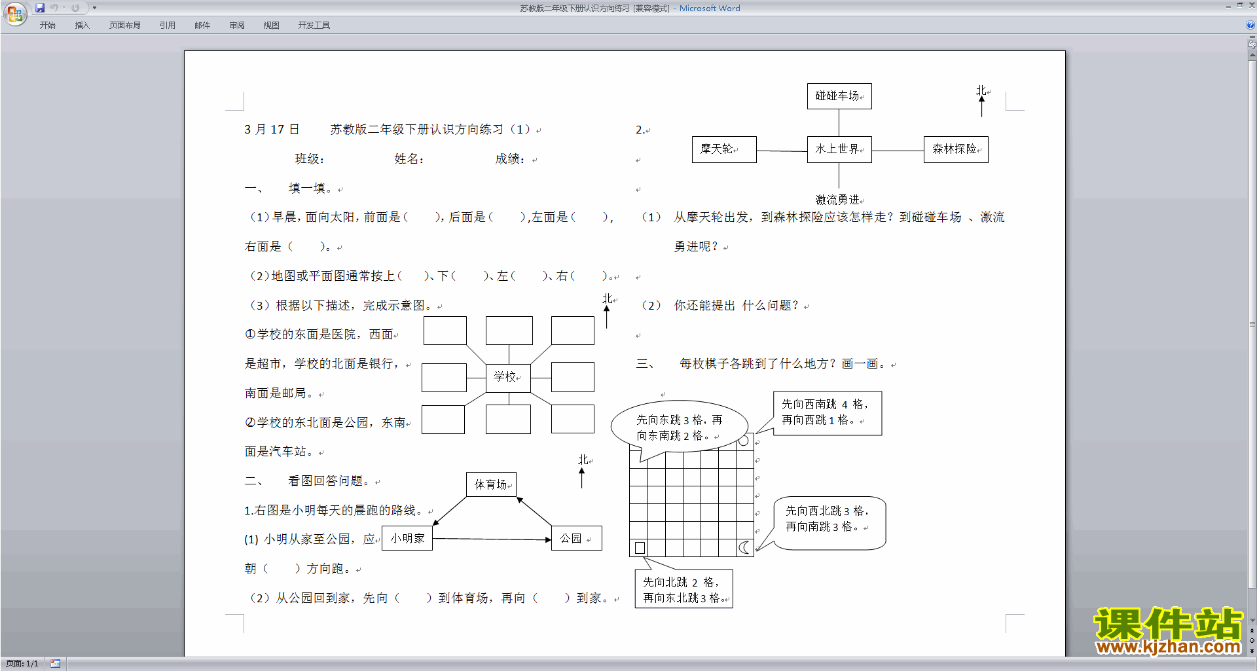Click the callout 先向西南跳 4 格
This screenshot has height=671, width=1257.
(828, 413)
